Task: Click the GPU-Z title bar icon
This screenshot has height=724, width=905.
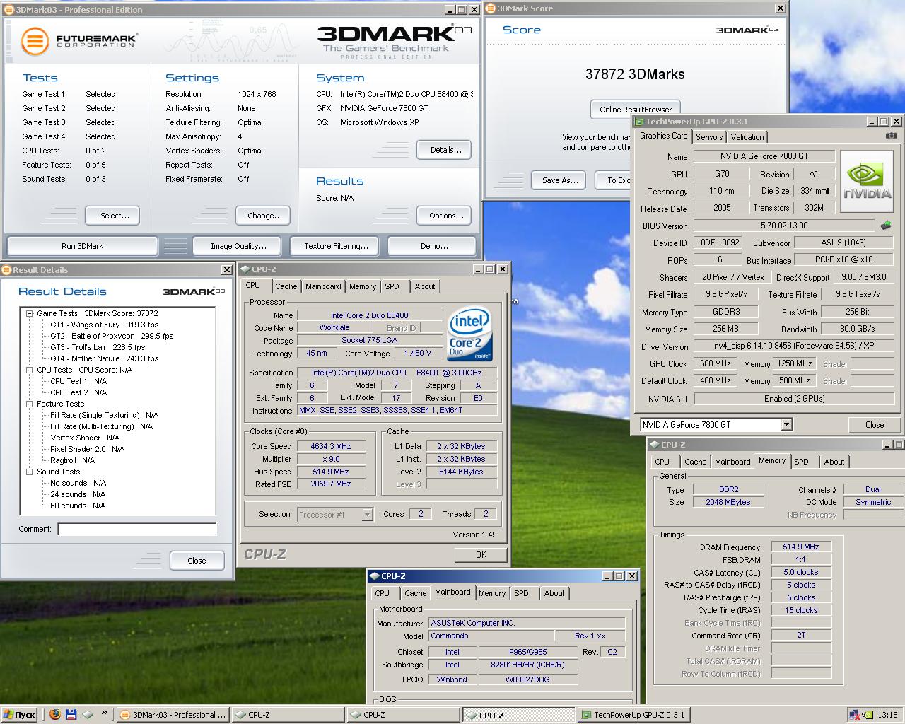Action: tap(638, 122)
